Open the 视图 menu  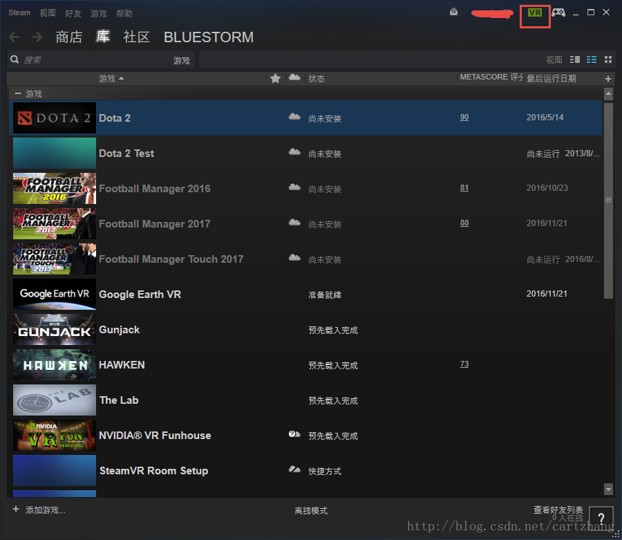click(x=48, y=13)
